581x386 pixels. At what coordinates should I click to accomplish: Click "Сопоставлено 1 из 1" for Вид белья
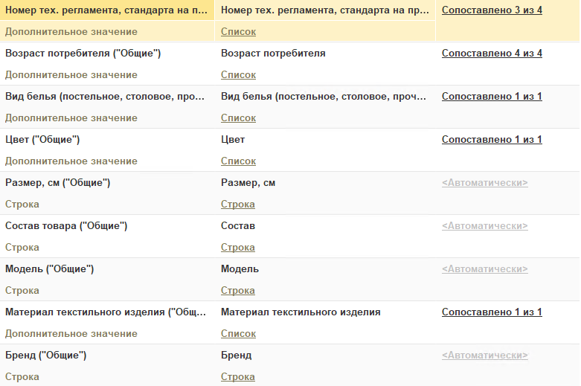tap(492, 97)
